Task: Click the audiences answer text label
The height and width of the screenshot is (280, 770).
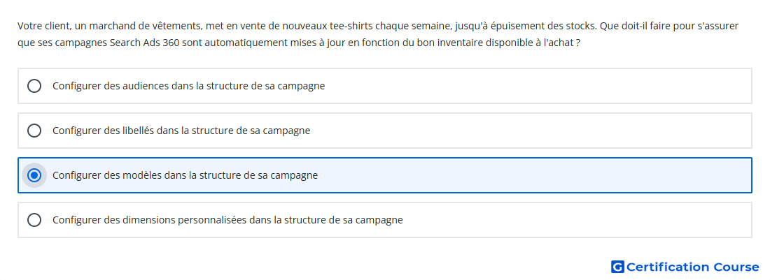Action: coord(188,86)
